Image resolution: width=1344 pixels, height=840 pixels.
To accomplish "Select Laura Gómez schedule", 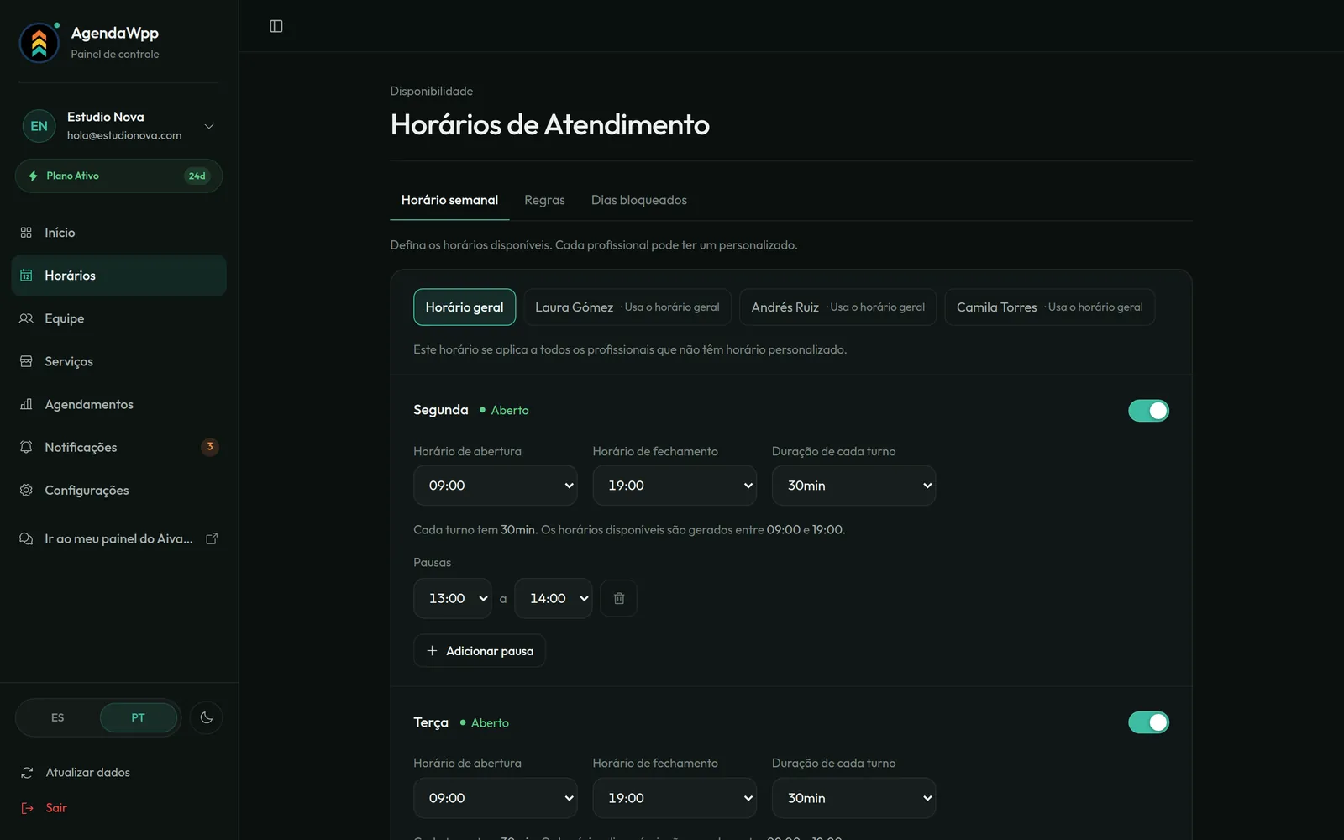I will pos(627,307).
